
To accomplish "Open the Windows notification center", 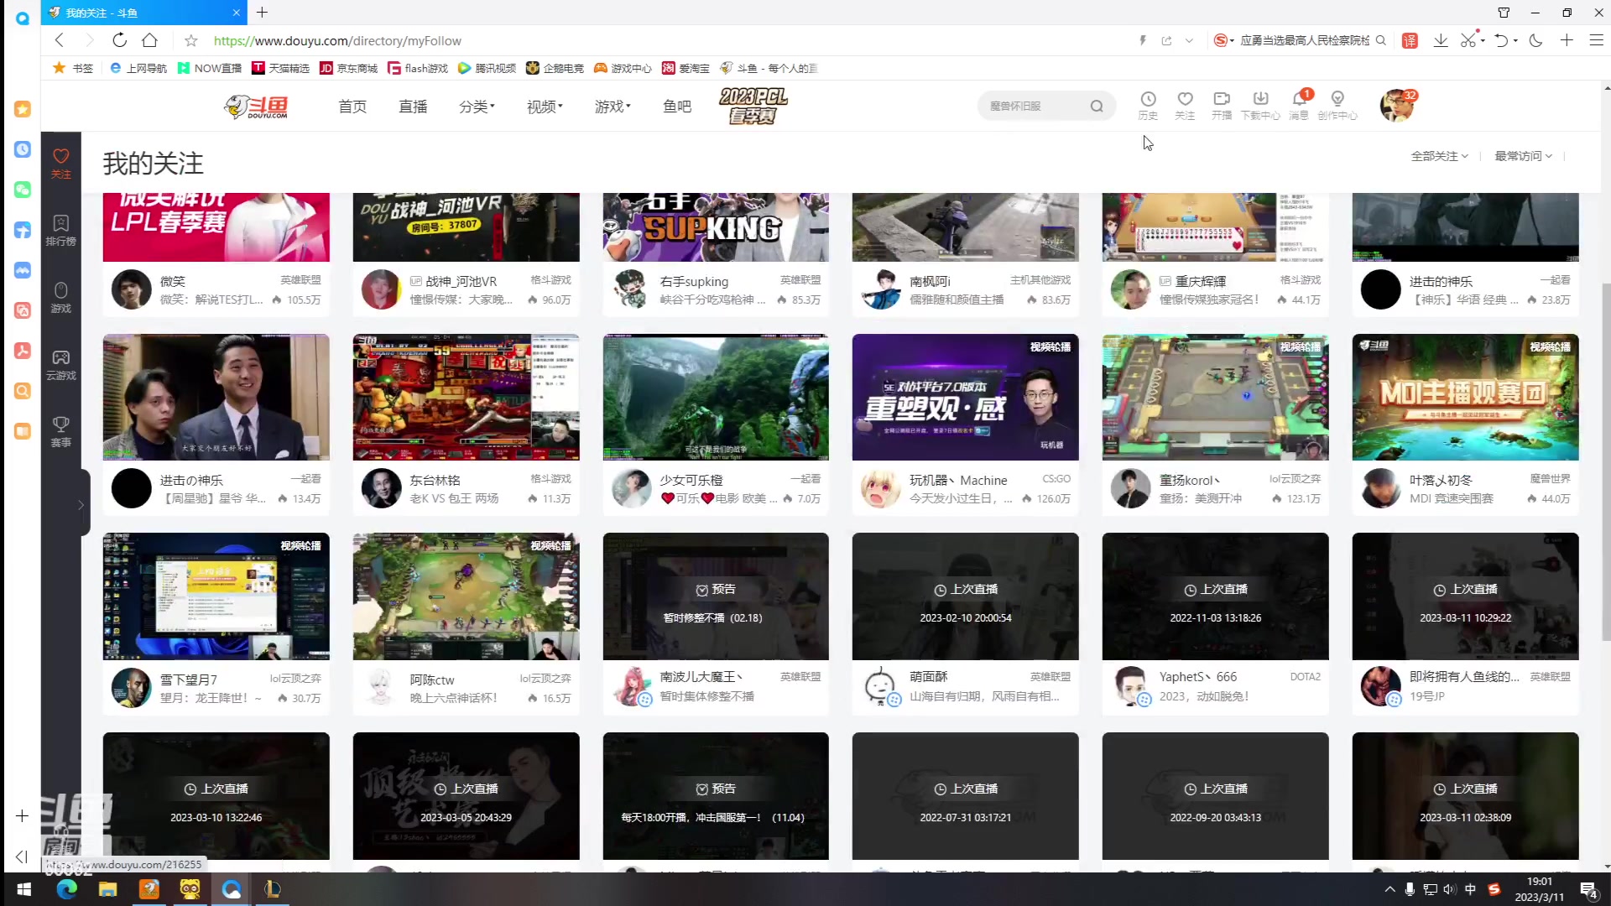I will 1588,889.
